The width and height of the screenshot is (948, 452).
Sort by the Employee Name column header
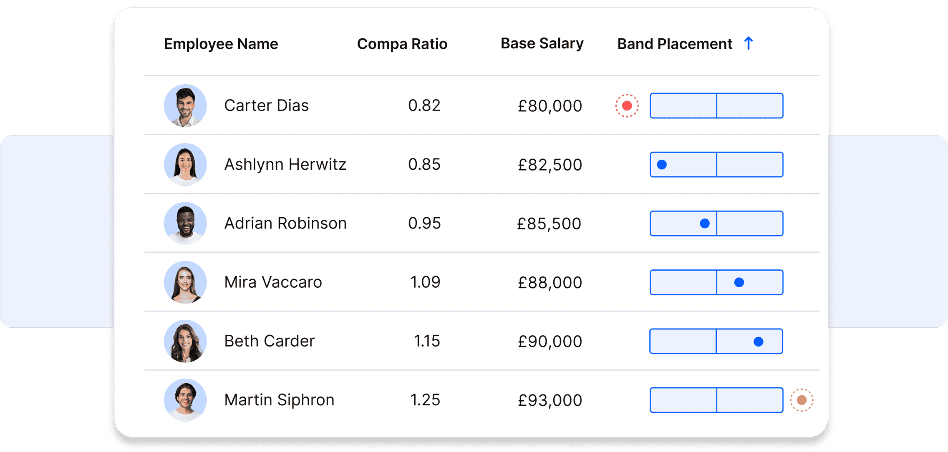coord(221,44)
